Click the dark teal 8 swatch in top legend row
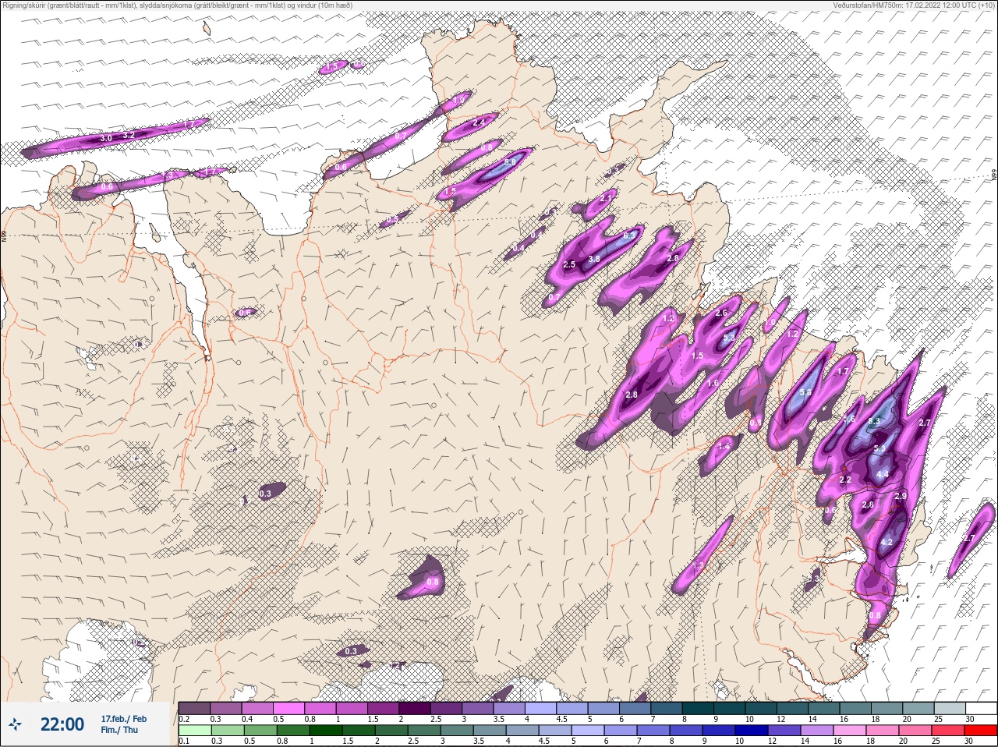Viewport: 998px width, 747px height. point(697,708)
